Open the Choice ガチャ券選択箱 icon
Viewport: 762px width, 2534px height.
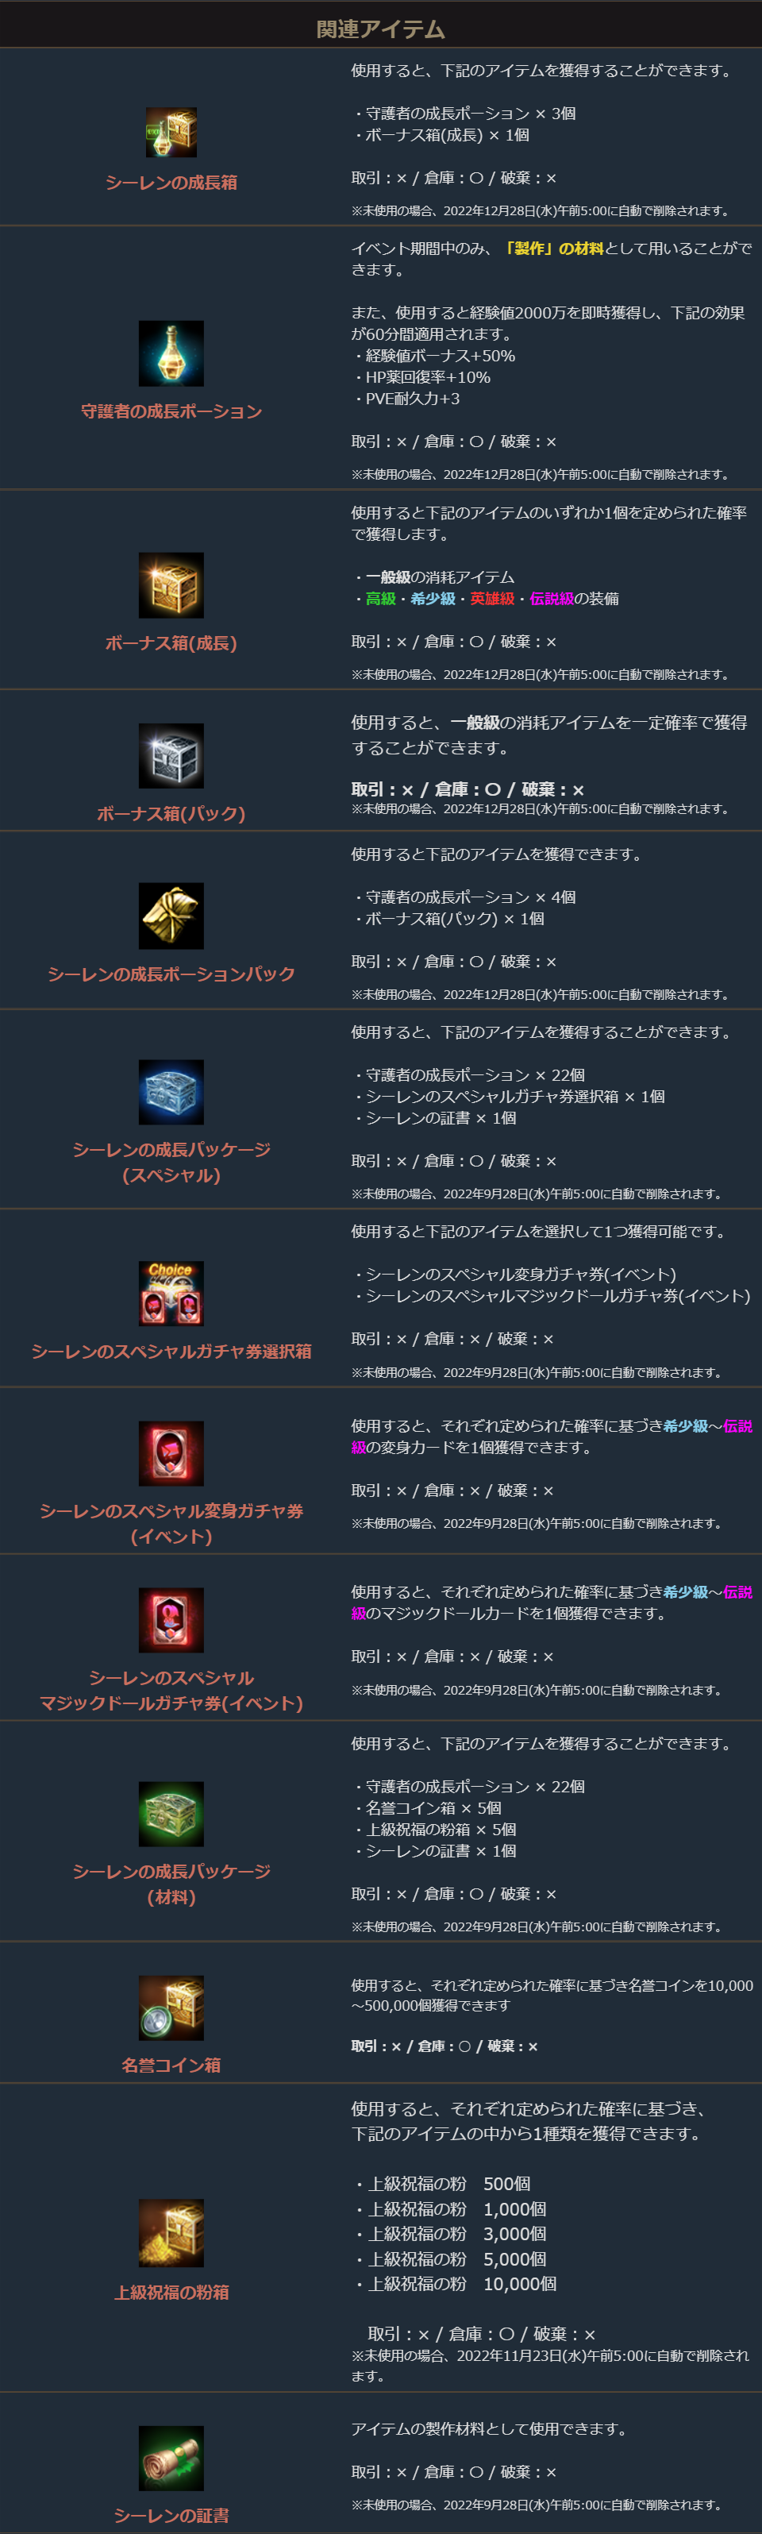171,1294
